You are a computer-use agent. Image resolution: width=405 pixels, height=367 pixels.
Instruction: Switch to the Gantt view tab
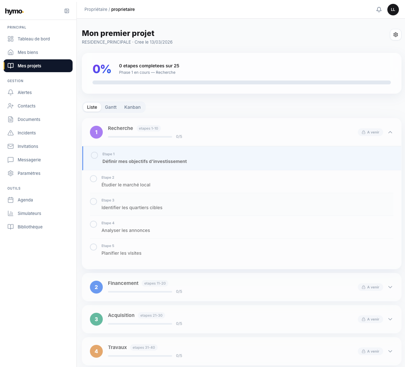[x=110, y=107]
